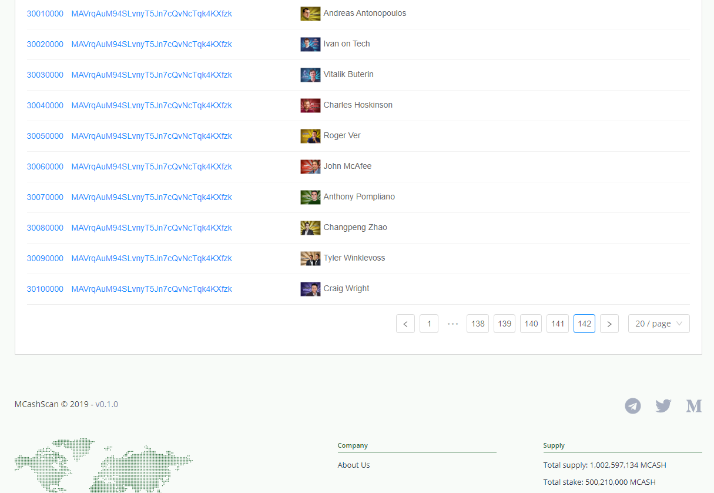Screen dimensions: 714x493
Task: Open block 30100000
Action: click(x=45, y=289)
